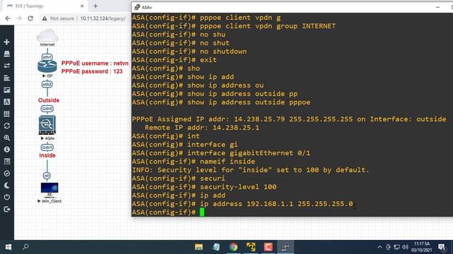Expand hidden system tray icons chevron
This screenshot has width=453, height=254.
point(379,247)
